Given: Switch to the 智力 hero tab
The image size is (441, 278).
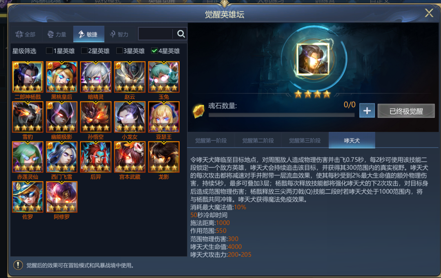Looking at the screenshot, I should (x=120, y=34).
